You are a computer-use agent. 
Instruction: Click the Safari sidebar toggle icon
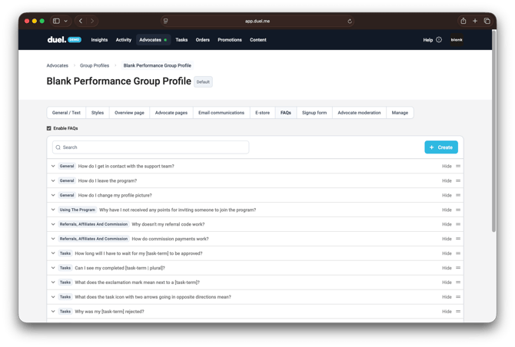point(56,21)
